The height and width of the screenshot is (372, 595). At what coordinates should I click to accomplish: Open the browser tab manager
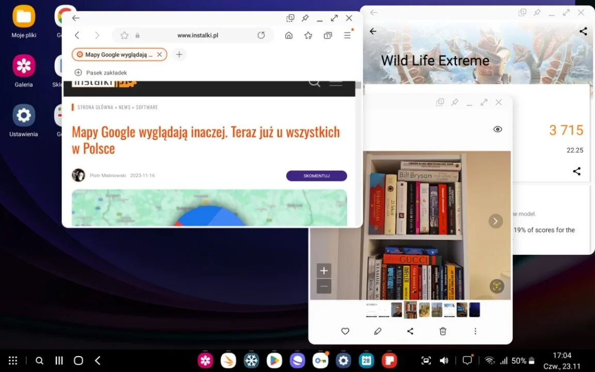[328, 35]
